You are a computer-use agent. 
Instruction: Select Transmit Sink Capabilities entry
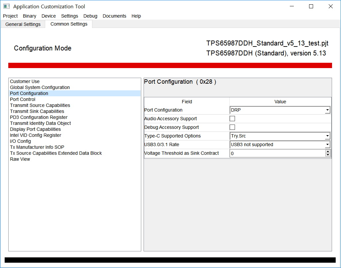(x=74, y=111)
